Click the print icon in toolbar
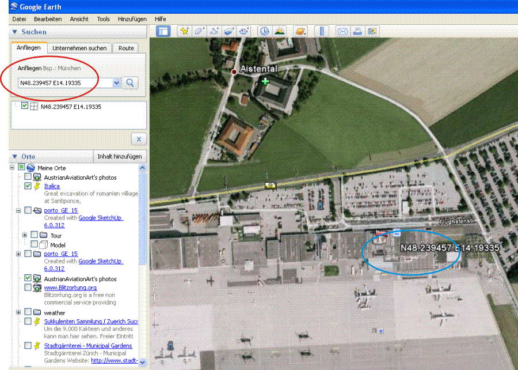The width and height of the screenshot is (518, 370). click(357, 32)
